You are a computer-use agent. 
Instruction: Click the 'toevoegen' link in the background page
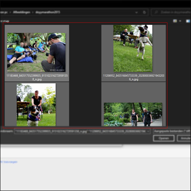click(x=10, y=162)
